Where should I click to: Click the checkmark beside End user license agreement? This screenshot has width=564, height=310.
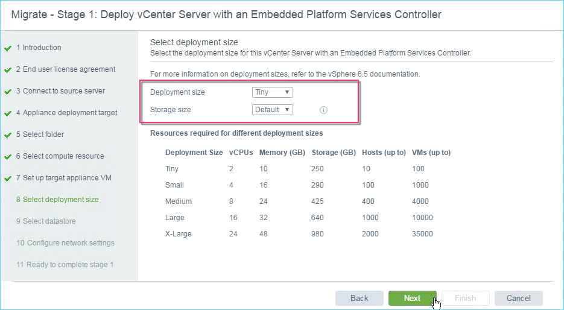pos(8,70)
